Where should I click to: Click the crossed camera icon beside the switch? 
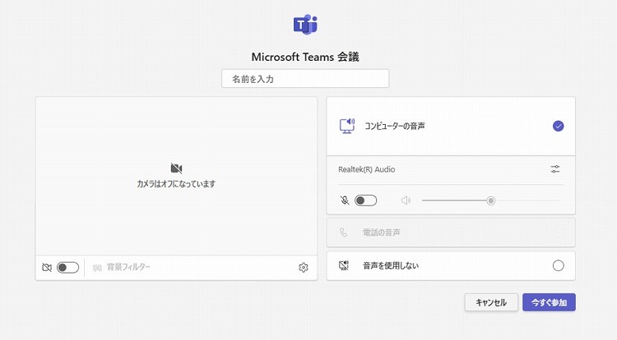pyautogui.click(x=47, y=268)
